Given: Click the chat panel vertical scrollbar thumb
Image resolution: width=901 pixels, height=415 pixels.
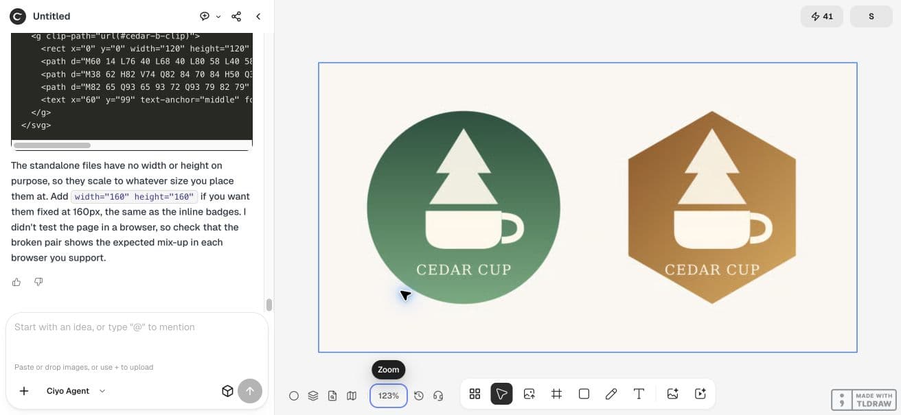Looking at the screenshot, I should (269, 305).
